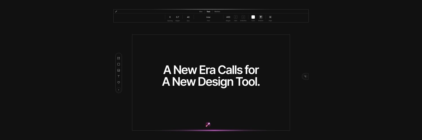422x140 pixels.
Task: Open the Weight 400 dropdown
Action: point(228,17)
